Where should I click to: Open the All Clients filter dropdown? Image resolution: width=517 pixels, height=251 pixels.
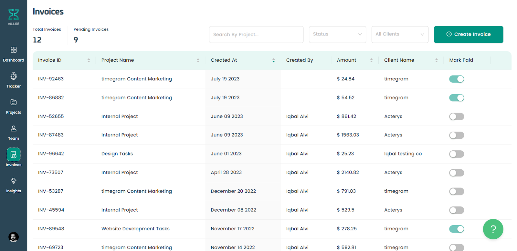400,35
